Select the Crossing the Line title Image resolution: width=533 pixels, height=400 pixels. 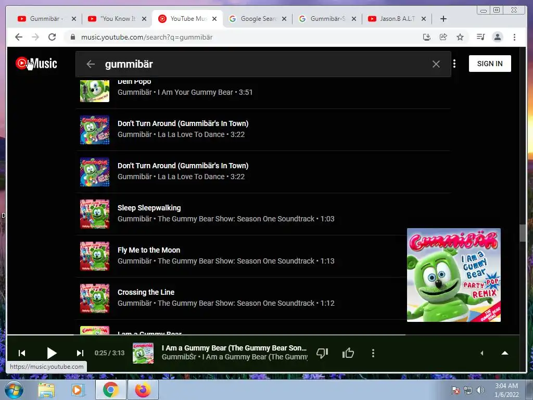[146, 292]
